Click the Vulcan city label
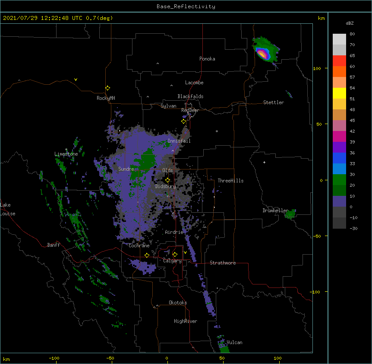372x364 pixels. coord(234,342)
